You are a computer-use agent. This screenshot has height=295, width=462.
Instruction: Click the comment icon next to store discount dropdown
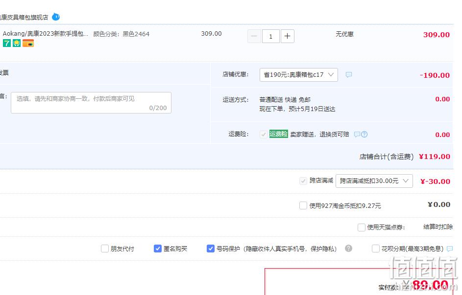click(x=348, y=75)
